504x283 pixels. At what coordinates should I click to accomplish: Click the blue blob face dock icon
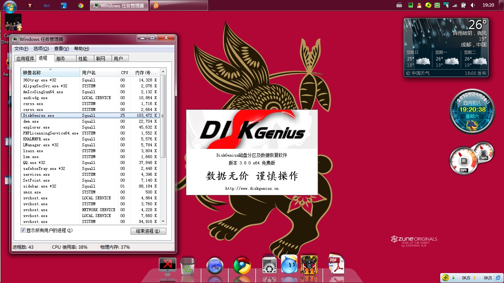pyautogui.click(x=289, y=264)
